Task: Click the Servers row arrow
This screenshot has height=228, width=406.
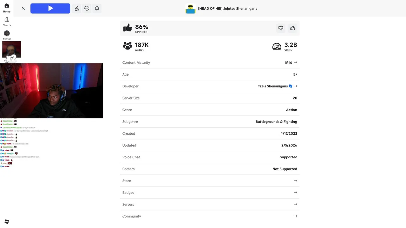Action: click(295, 204)
